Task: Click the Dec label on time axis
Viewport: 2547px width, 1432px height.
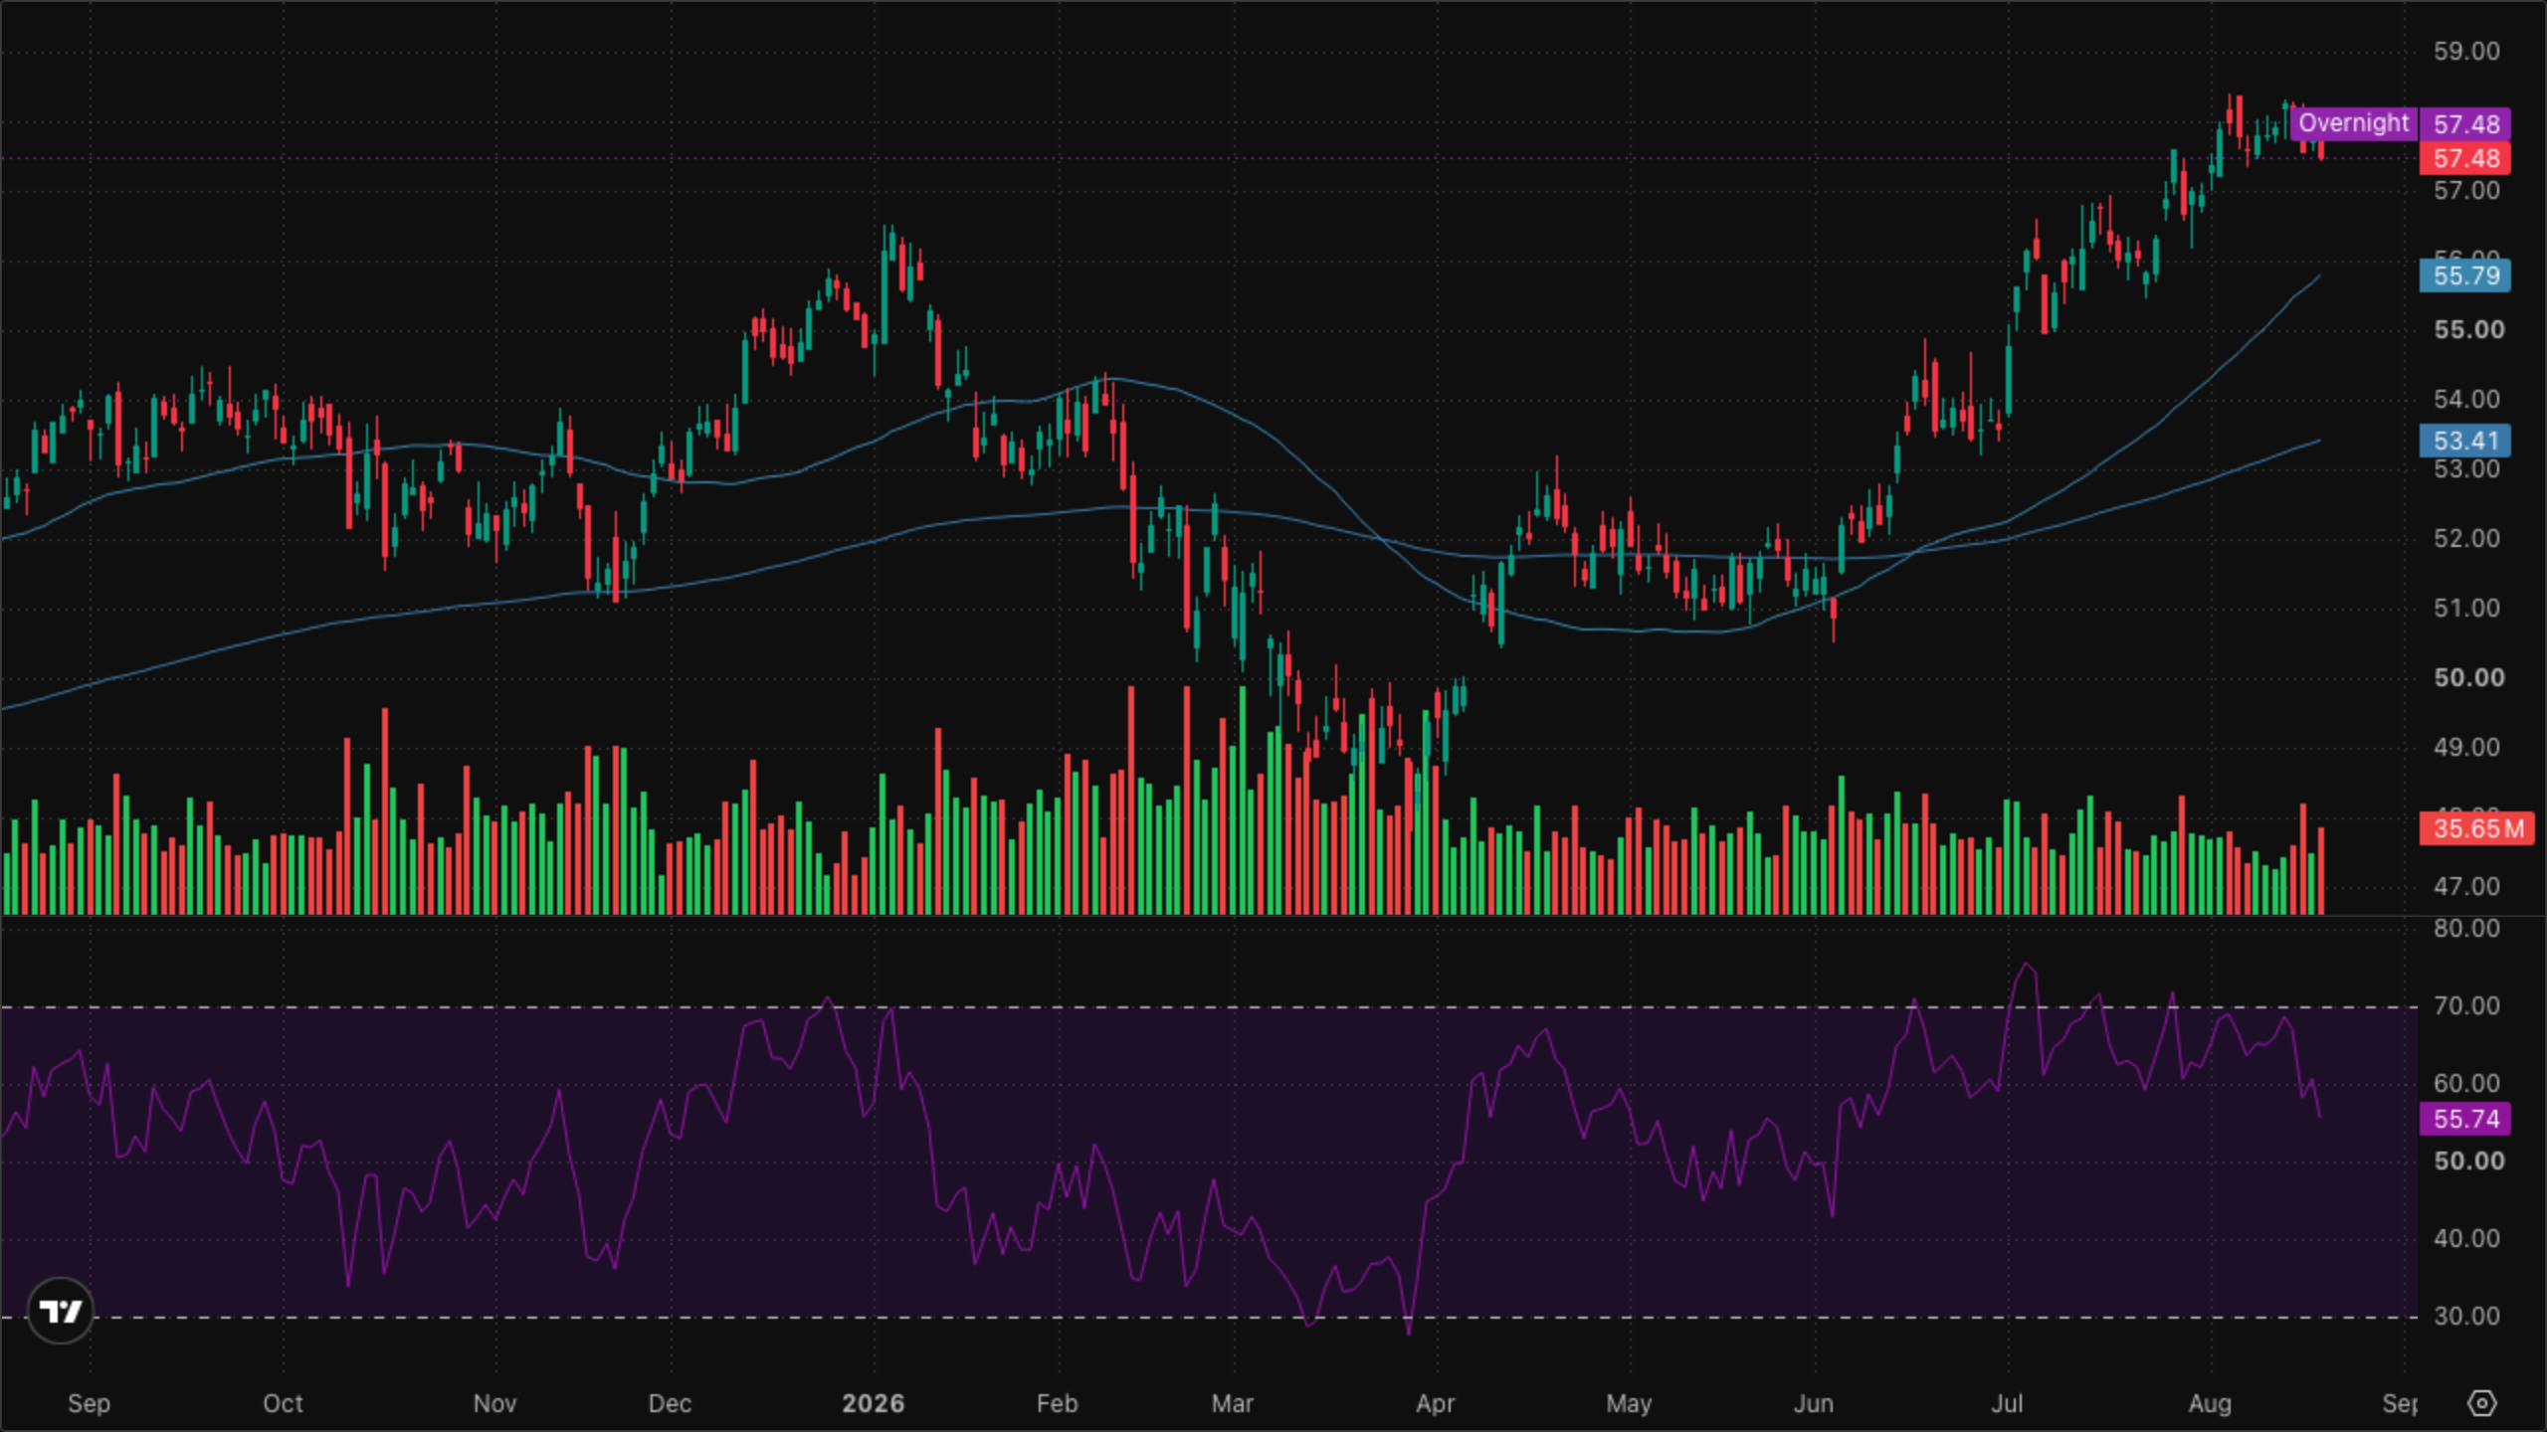Action: point(670,1403)
